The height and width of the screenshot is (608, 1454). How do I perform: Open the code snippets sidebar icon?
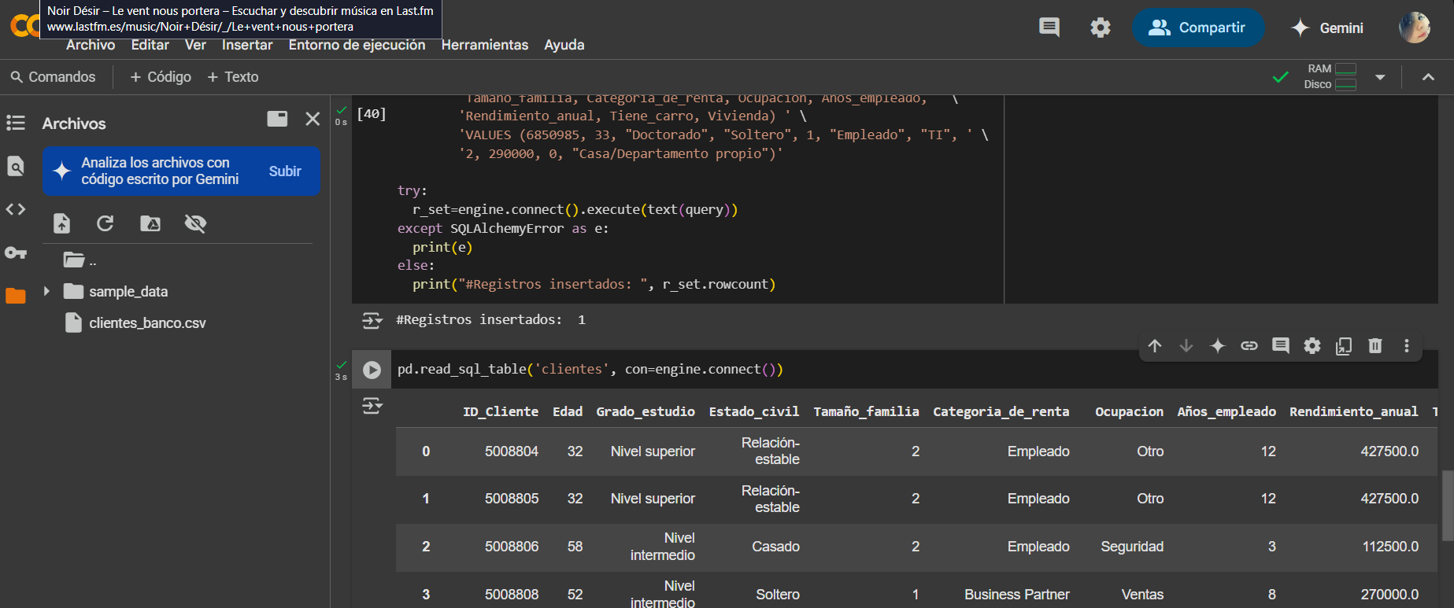point(16,209)
